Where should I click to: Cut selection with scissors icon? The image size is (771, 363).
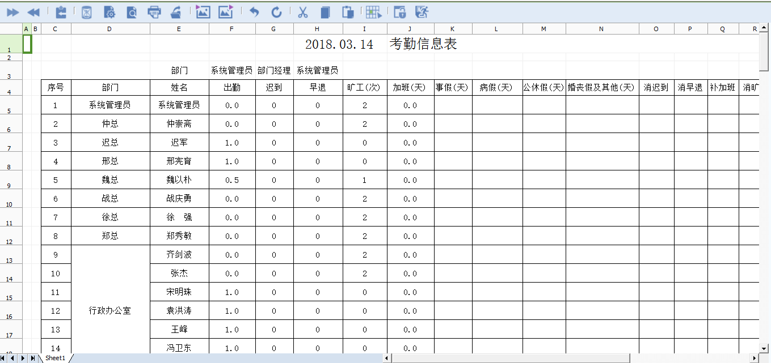303,12
